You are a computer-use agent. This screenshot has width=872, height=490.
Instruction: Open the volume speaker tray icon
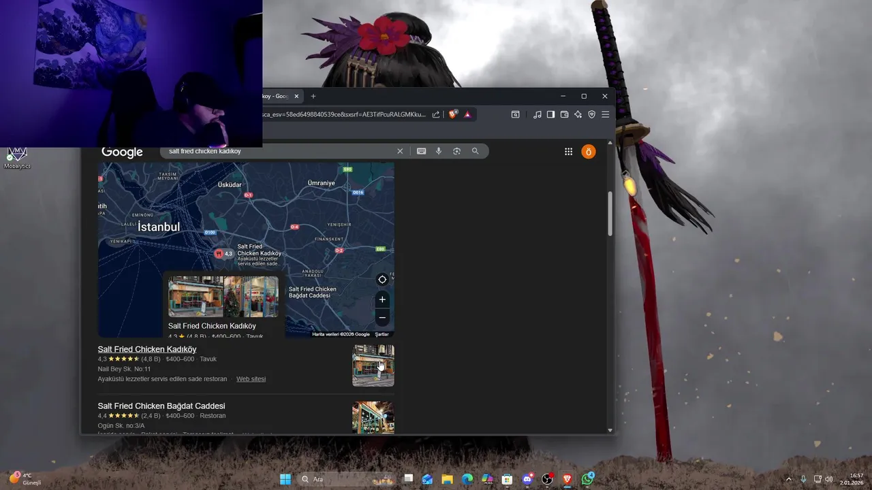pos(829,479)
